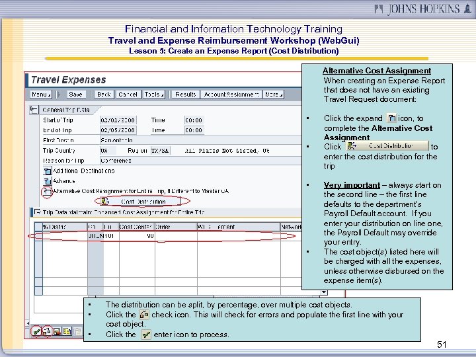Click the Start of Trip Time field
Viewport: 476px width, 357px height.
tap(194, 120)
